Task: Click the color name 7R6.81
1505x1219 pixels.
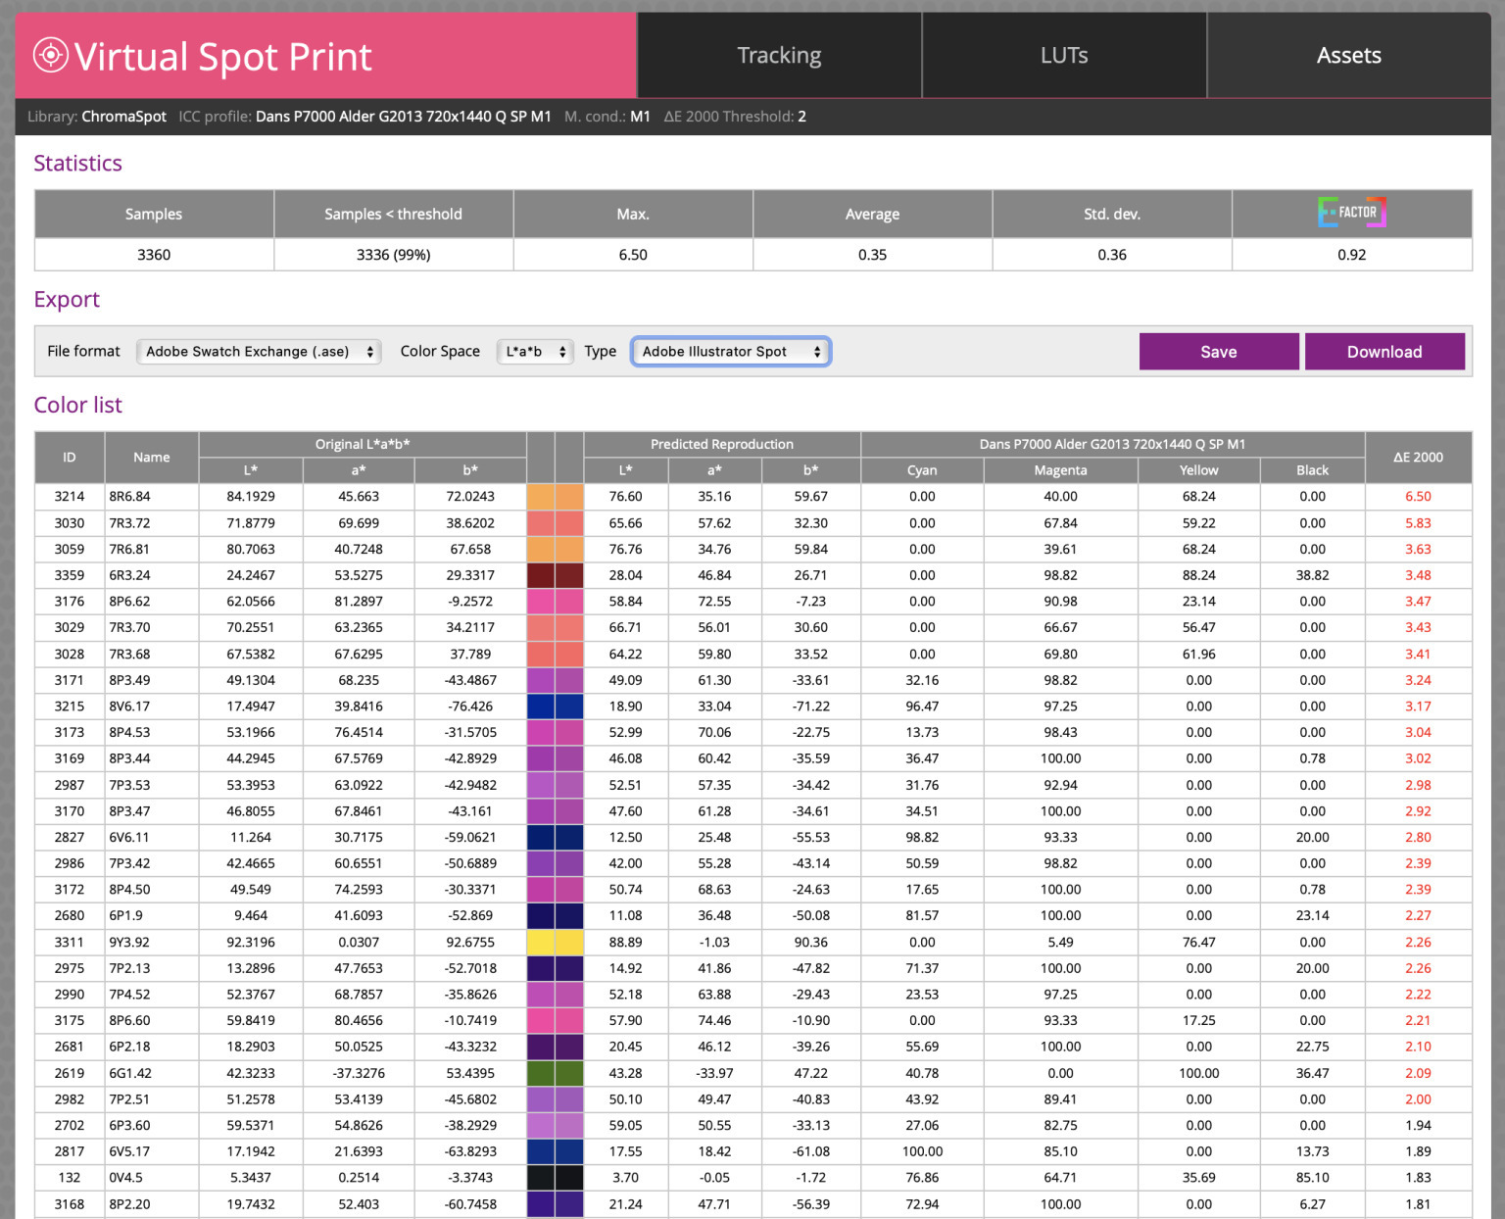Action: (129, 549)
